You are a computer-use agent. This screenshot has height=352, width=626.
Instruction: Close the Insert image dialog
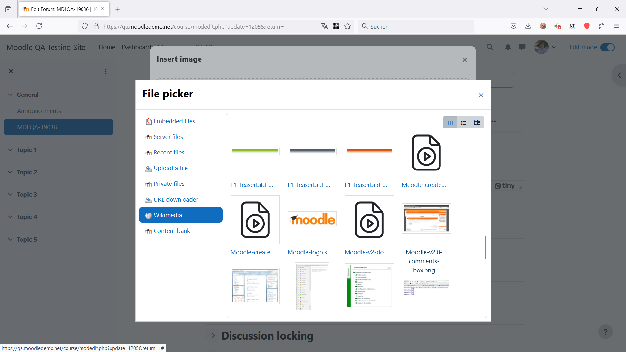coord(465,60)
